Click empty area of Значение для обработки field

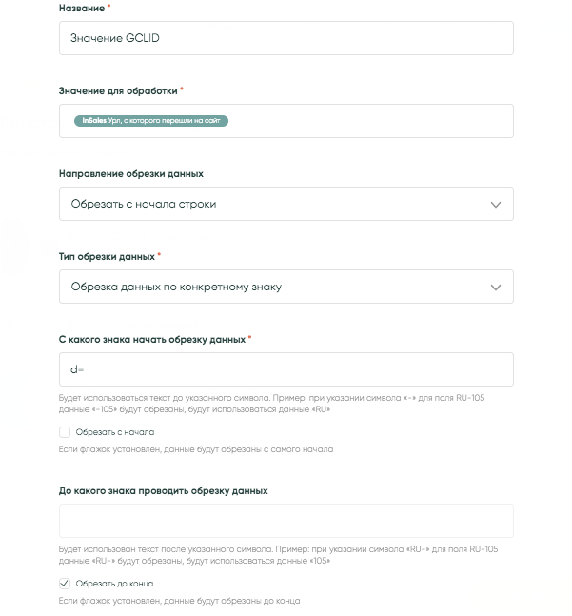[x=381, y=121]
